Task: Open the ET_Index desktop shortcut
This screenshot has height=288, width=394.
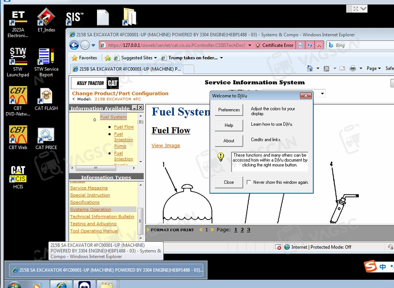Action: click(46, 19)
